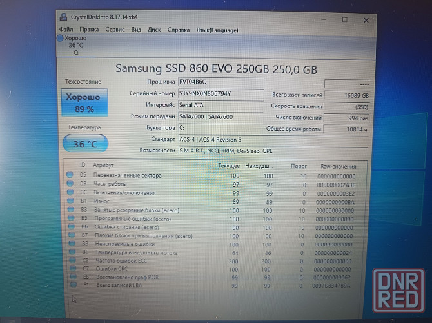432x323 pixels.
Task: Open the Вид dropdown menu
Action: (x=136, y=29)
